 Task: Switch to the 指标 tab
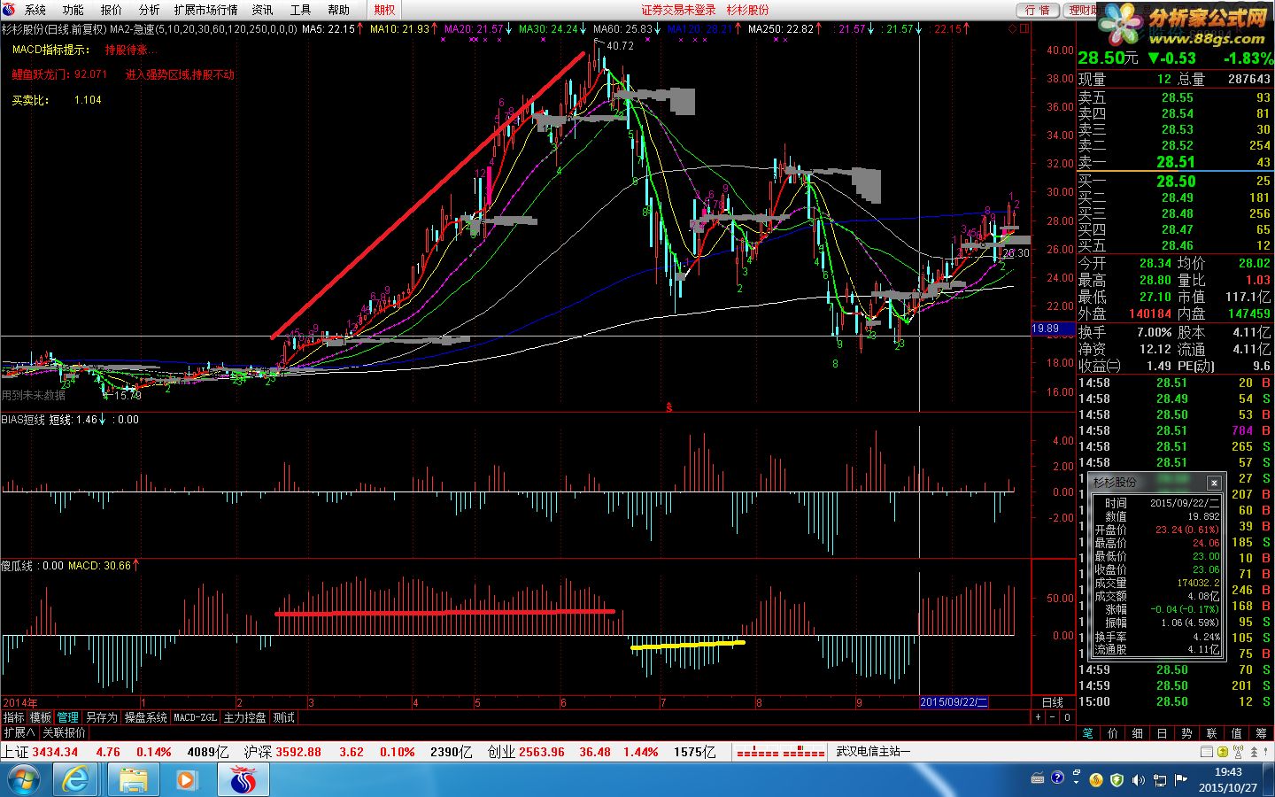coord(14,717)
